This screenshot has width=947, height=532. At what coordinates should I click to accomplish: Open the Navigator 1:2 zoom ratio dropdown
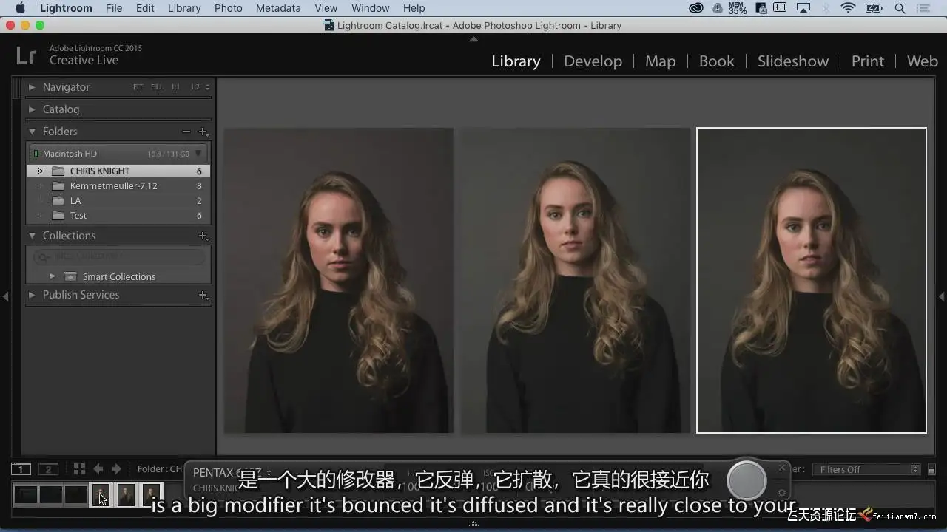[x=200, y=87]
